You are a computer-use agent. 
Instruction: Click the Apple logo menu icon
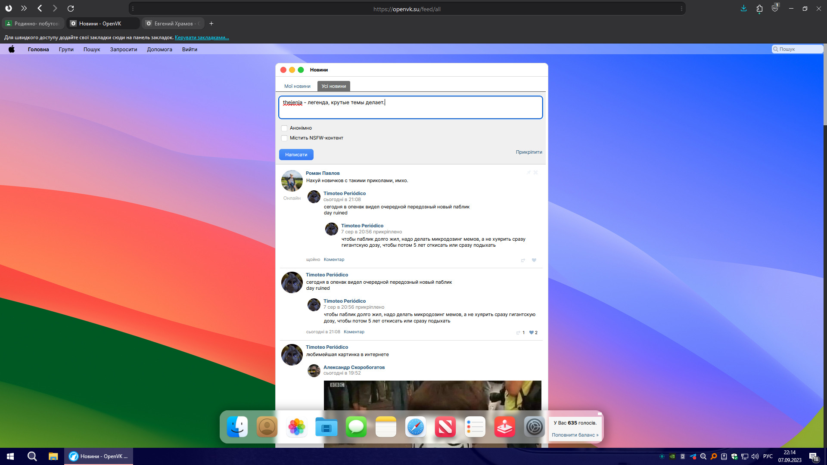[x=12, y=49]
